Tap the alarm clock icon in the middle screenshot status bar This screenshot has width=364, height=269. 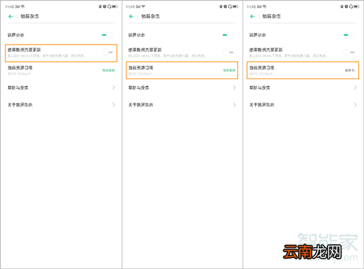coord(226,7)
